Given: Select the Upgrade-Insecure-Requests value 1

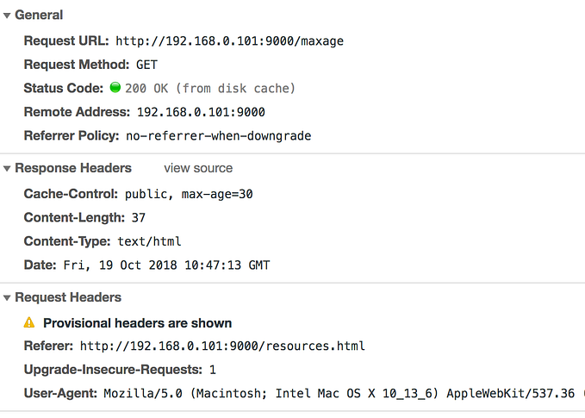Looking at the screenshot, I should (212, 370).
